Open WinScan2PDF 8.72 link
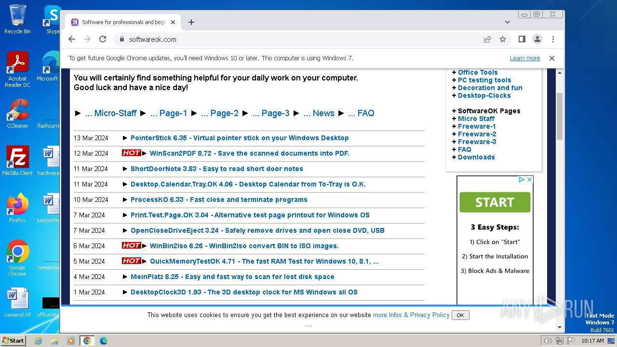The width and height of the screenshot is (617, 347). 250,153
